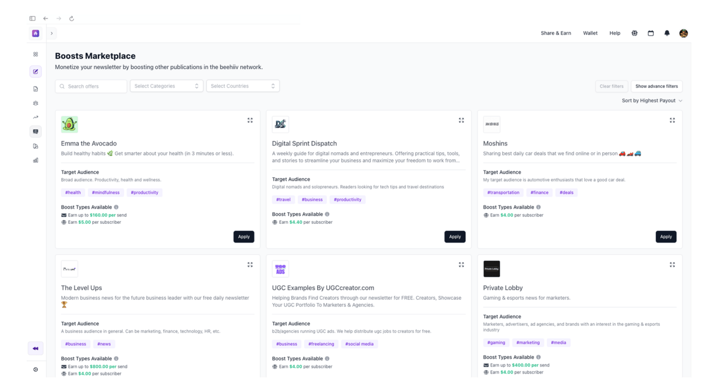718x392 pixels.
Task: Open the posts document icon in sidebar
Action: coord(36,89)
